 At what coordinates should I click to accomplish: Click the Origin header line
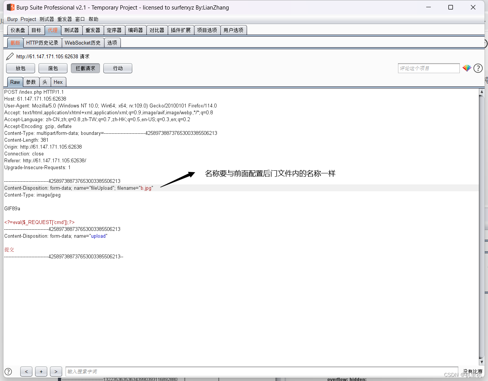43,147
